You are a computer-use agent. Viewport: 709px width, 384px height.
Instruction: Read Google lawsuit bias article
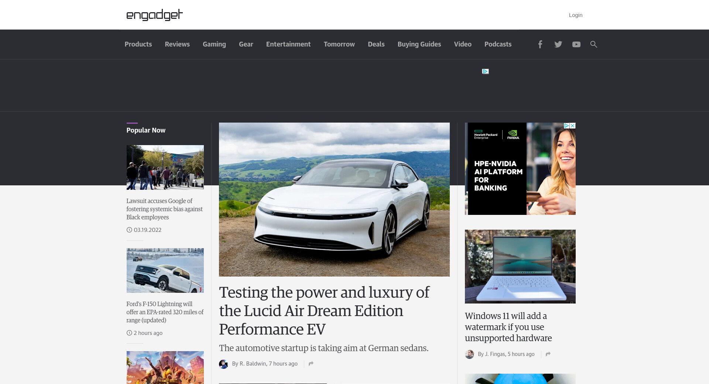coord(165,209)
